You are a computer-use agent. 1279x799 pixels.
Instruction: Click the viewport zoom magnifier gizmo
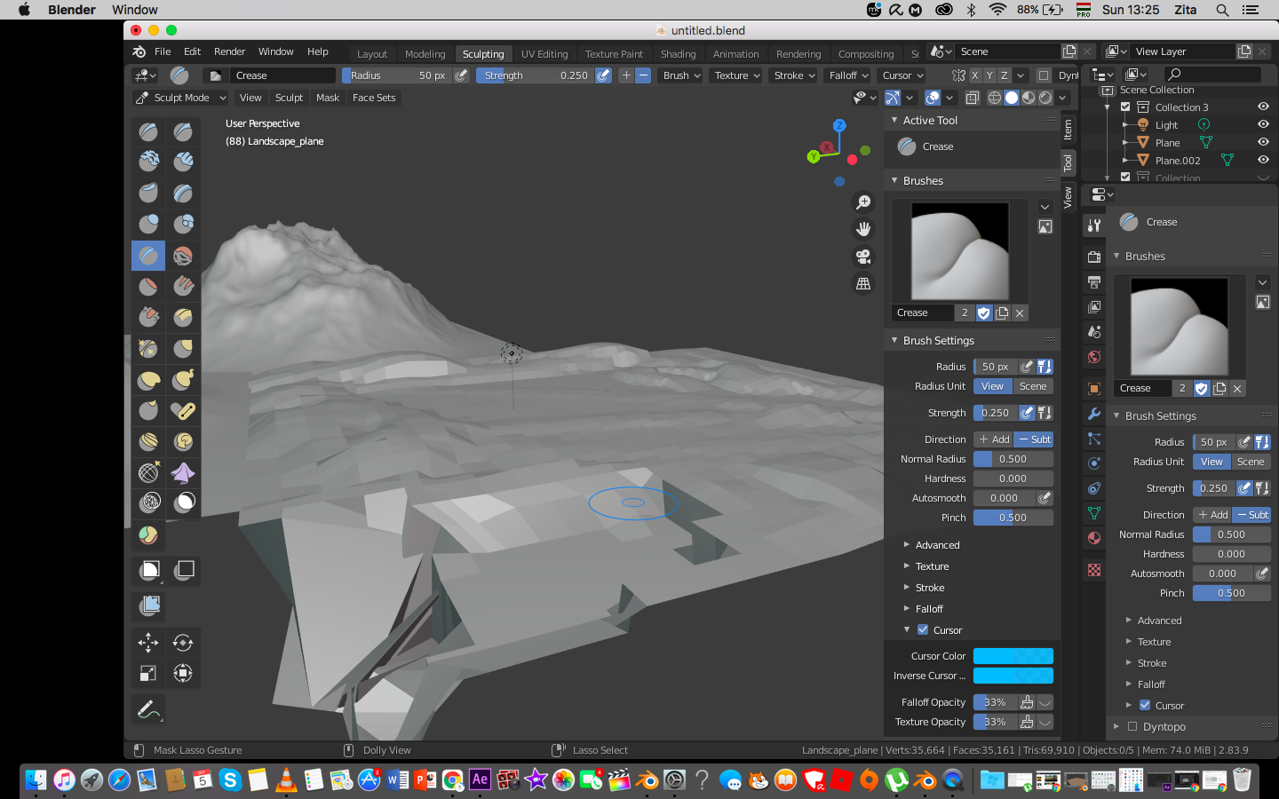coord(863,202)
